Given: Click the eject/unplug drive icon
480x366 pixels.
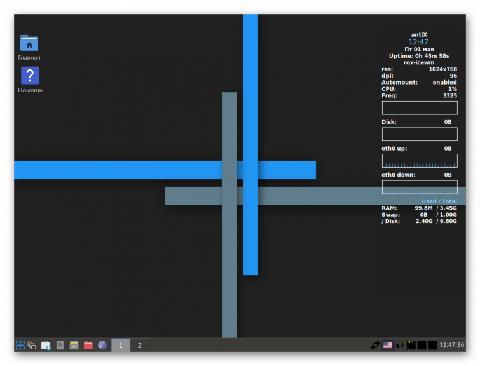Looking at the screenshot, I should (60, 345).
